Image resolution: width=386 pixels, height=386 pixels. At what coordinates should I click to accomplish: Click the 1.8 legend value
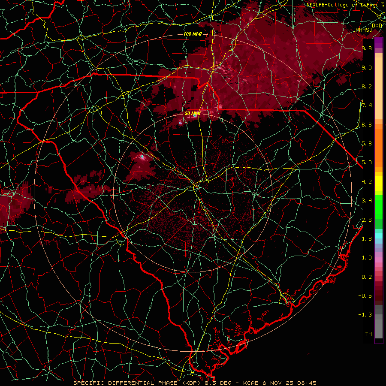367,238
